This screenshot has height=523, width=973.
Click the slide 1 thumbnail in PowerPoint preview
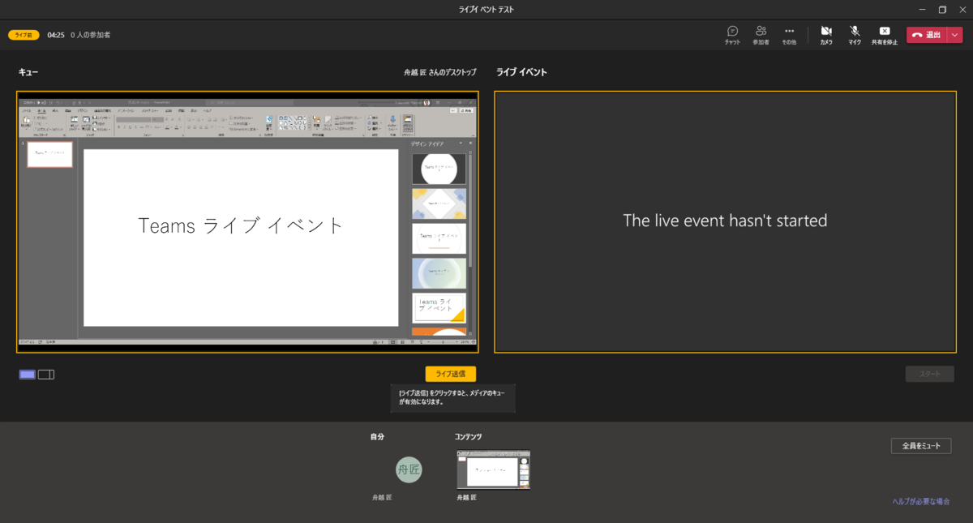tap(49, 154)
